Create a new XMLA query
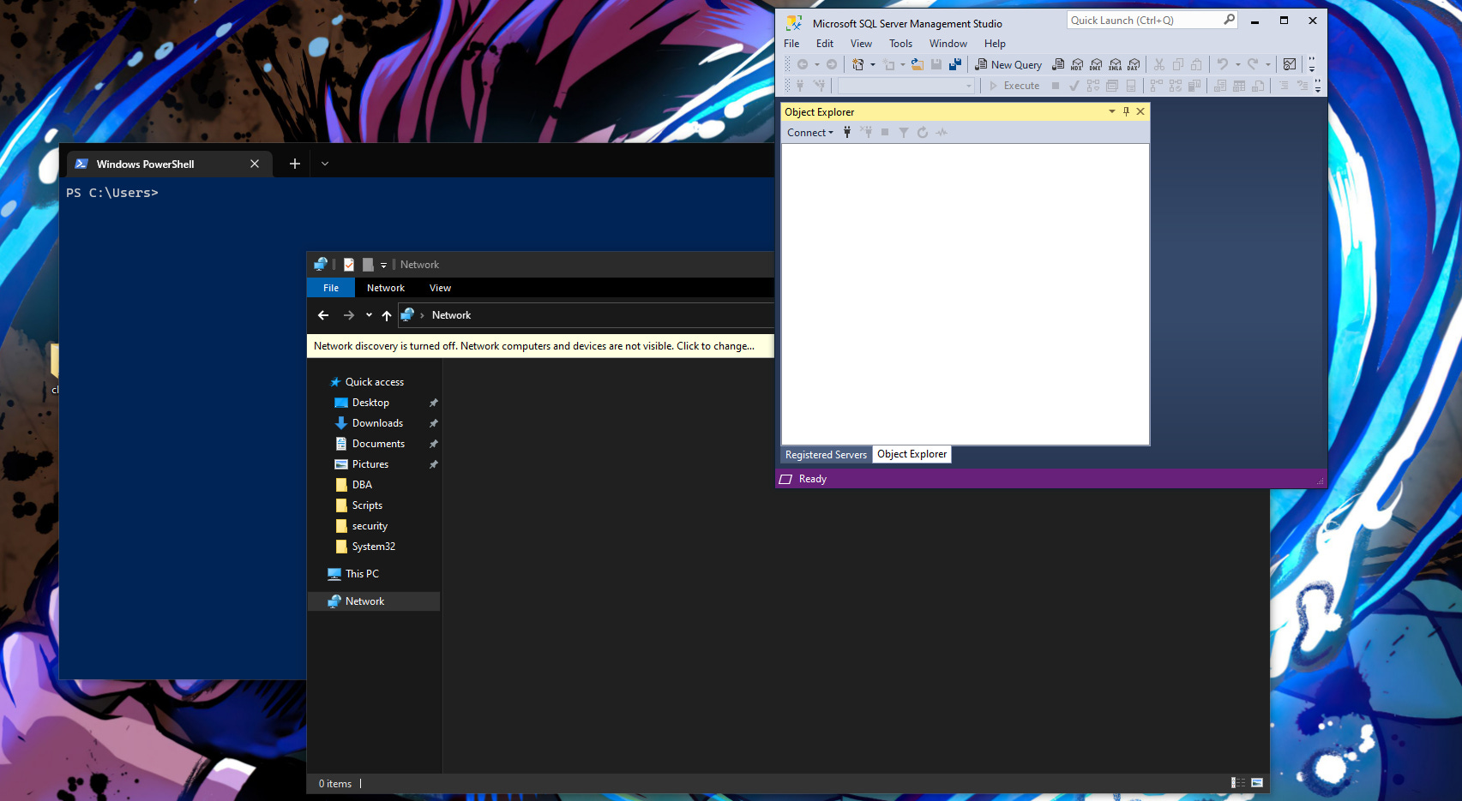This screenshot has height=801, width=1462. pos(1115,64)
